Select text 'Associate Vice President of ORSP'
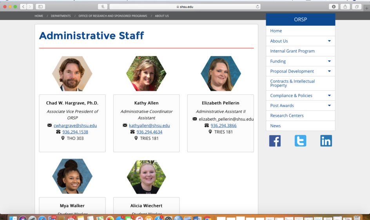 [72, 114]
